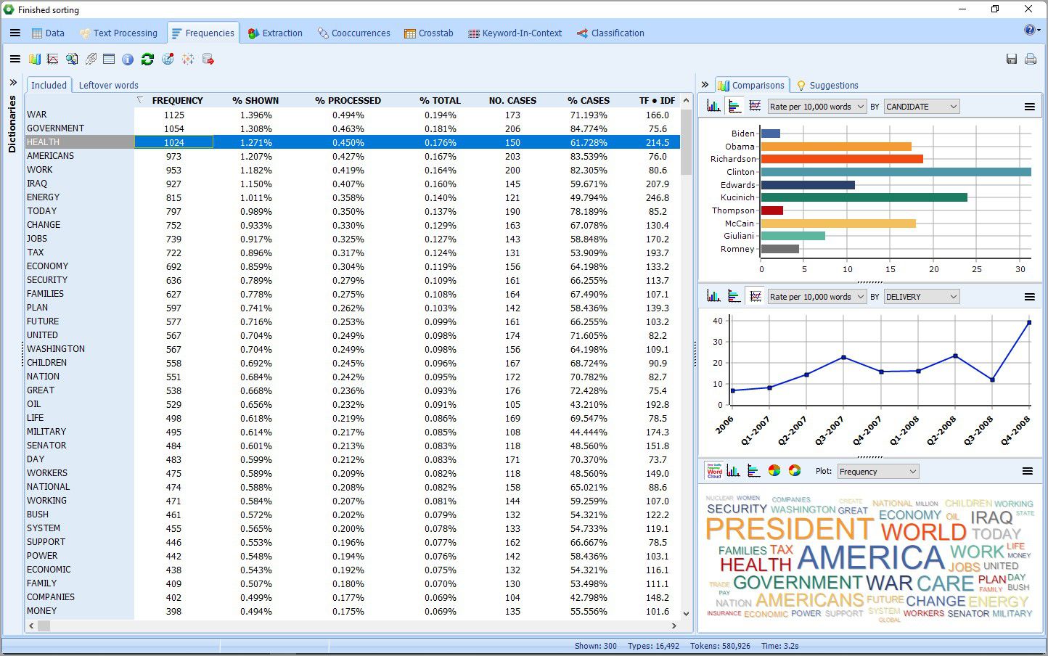The height and width of the screenshot is (656, 1048).
Task: Open the CANDIDATE dropdown
Action: coord(922,107)
